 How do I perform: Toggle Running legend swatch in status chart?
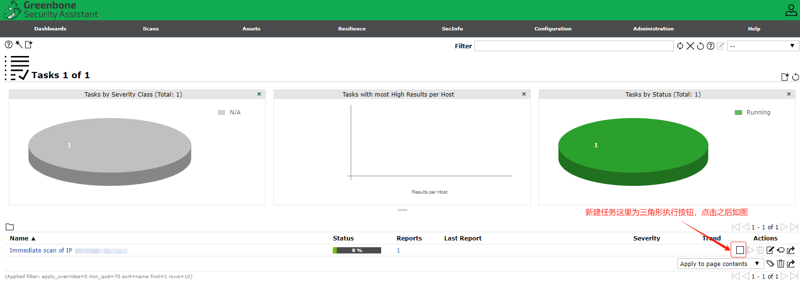pos(738,112)
